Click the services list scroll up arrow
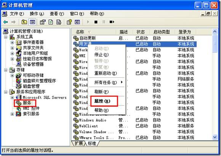The height and width of the screenshot is (156, 221). pos(215,32)
